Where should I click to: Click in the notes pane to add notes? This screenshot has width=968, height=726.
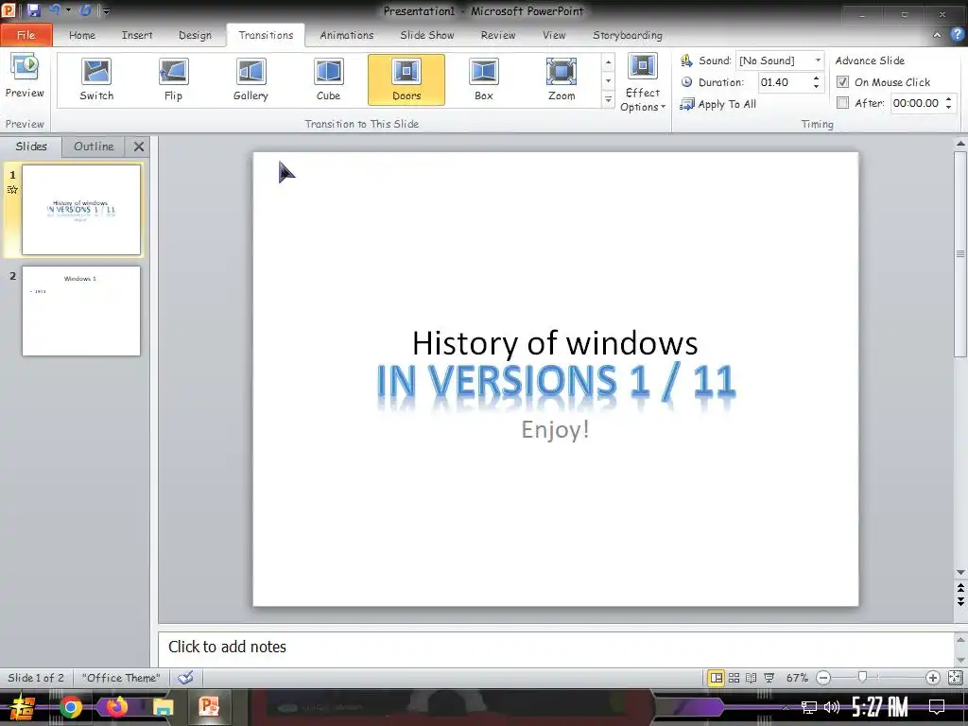(556, 647)
